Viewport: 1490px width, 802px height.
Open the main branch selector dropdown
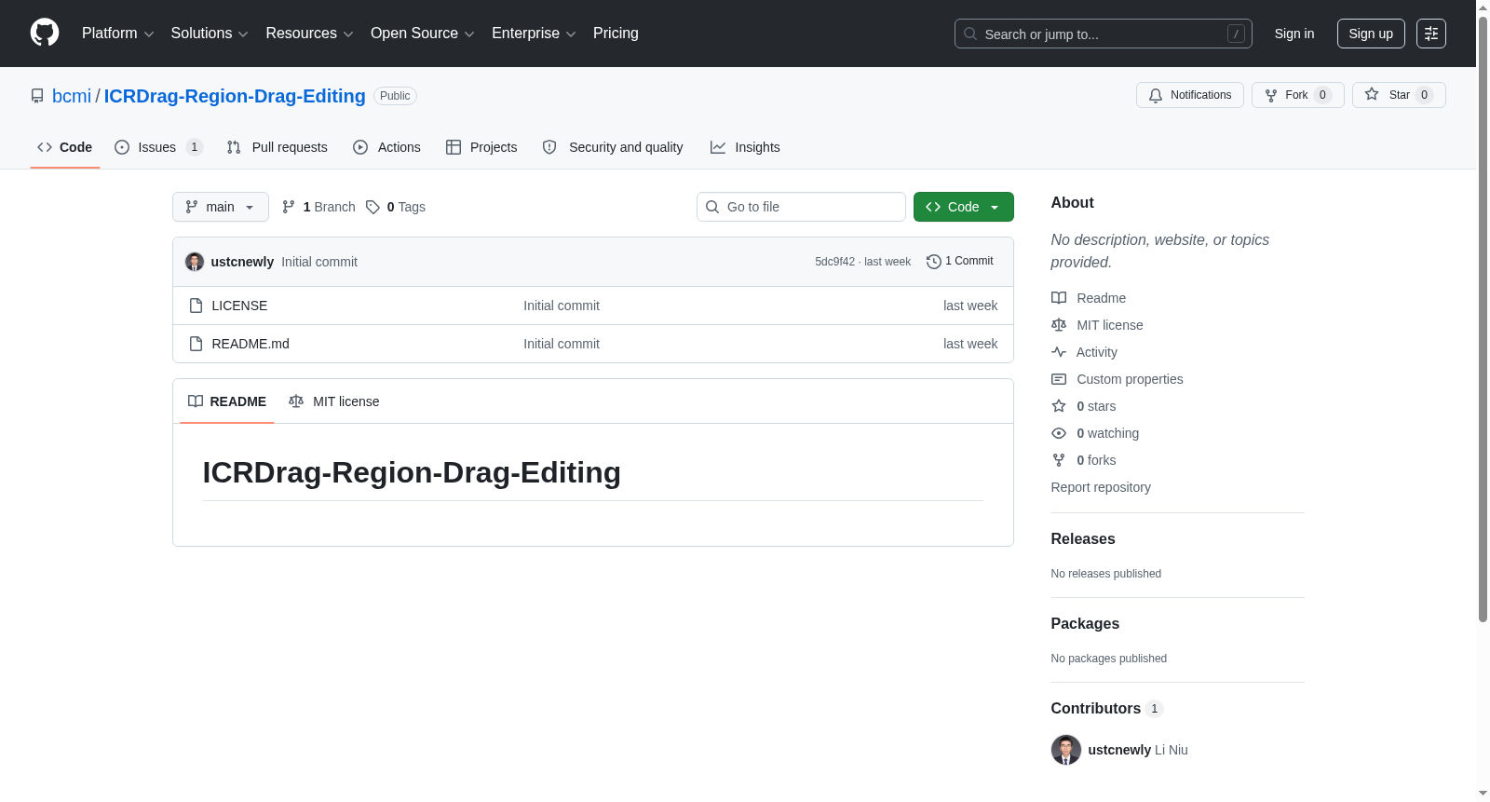pyautogui.click(x=221, y=207)
